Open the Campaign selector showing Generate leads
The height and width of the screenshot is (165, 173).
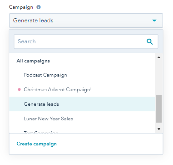86,21
